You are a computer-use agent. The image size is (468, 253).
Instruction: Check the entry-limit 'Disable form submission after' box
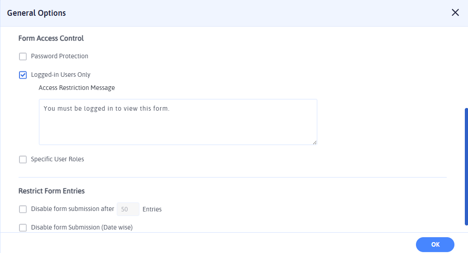(23, 209)
